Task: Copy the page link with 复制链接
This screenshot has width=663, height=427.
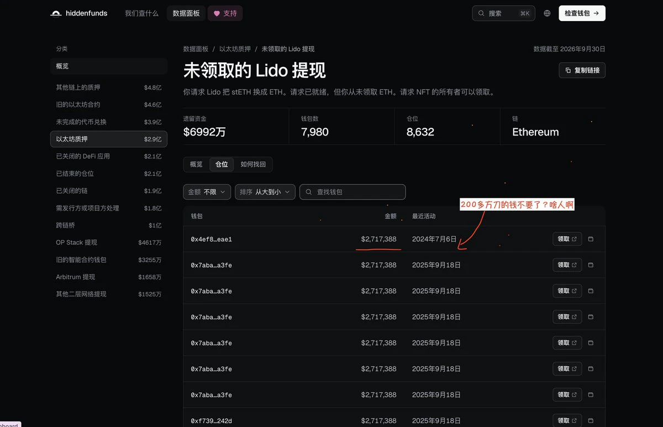Action: (582, 70)
